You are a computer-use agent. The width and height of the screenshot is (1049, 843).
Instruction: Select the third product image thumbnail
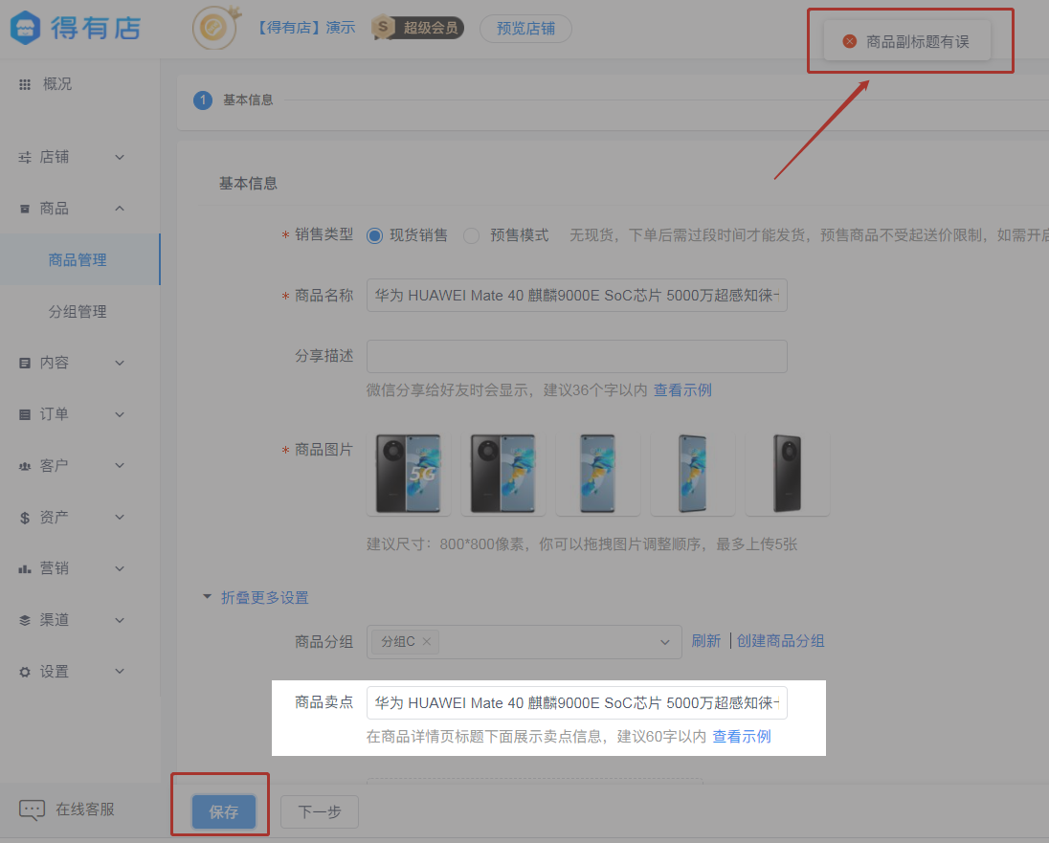pyautogui.click(x=598, y=474)
